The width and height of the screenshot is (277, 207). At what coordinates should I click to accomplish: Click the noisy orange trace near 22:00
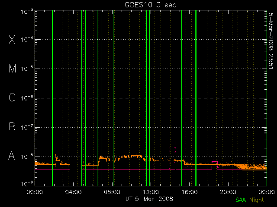click(x=252, y=167)
